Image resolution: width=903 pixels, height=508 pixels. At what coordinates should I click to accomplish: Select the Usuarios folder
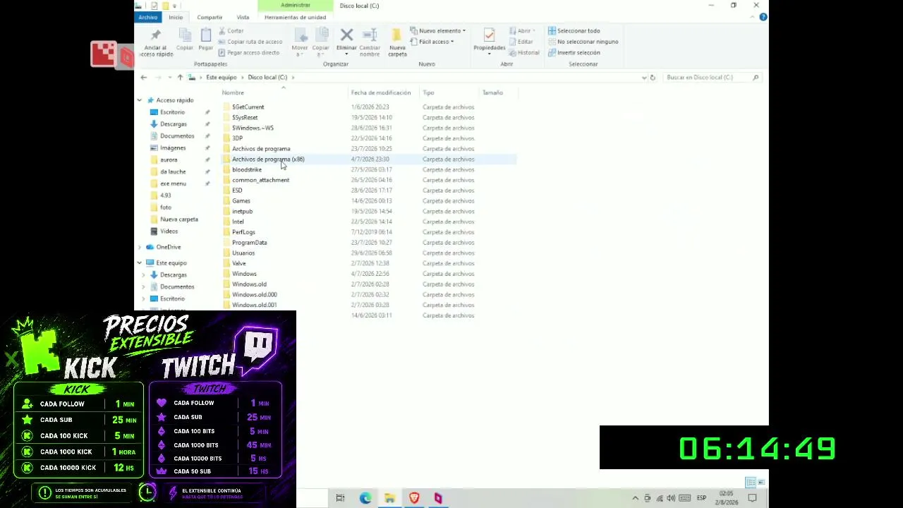243,253
